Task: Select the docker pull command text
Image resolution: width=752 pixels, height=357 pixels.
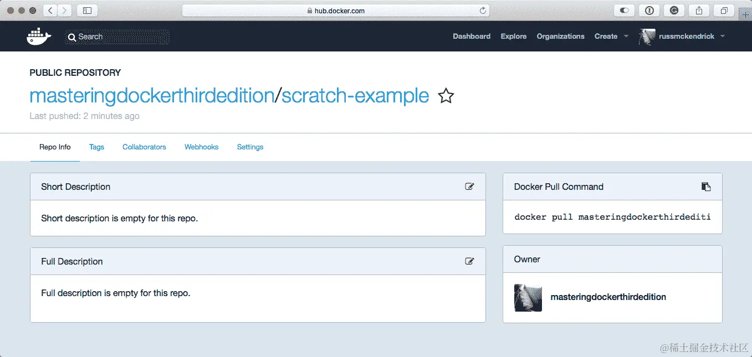Action: click(x=612, y=217)
